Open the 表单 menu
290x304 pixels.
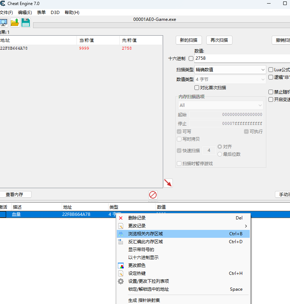41,13
